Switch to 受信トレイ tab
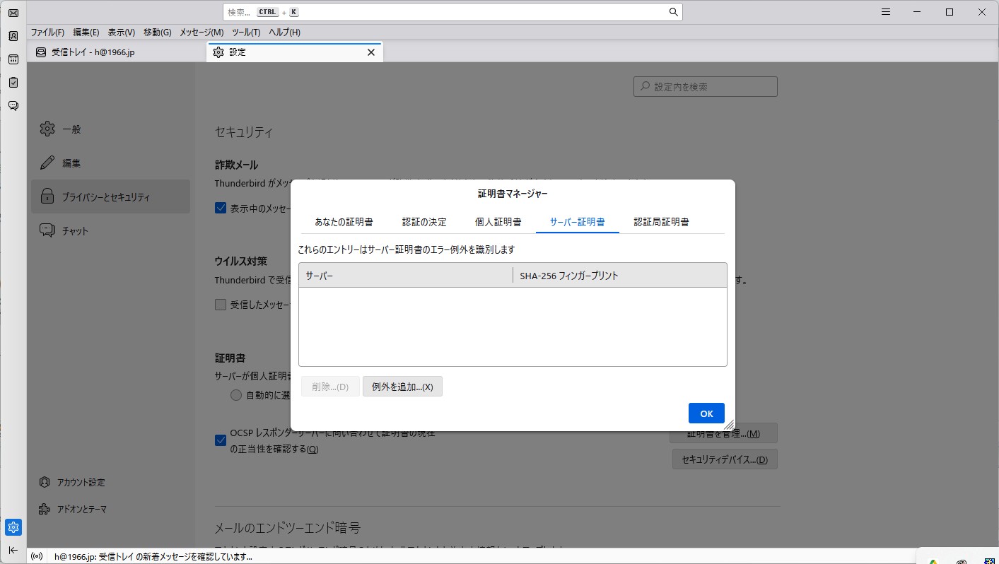999x564 pixels. [x=117, y=52]
